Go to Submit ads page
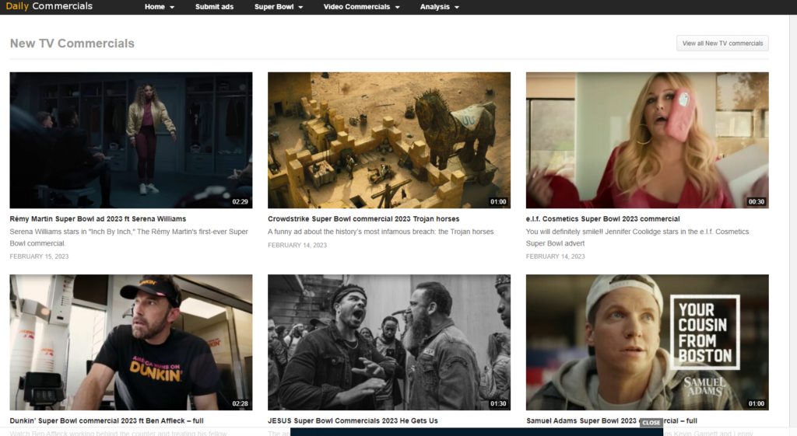This screenshot has height=436, width=797. [214, 6]
